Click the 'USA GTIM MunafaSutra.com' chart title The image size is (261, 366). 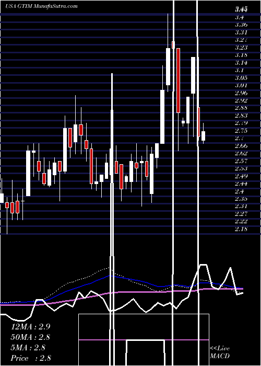pos(41,6)
